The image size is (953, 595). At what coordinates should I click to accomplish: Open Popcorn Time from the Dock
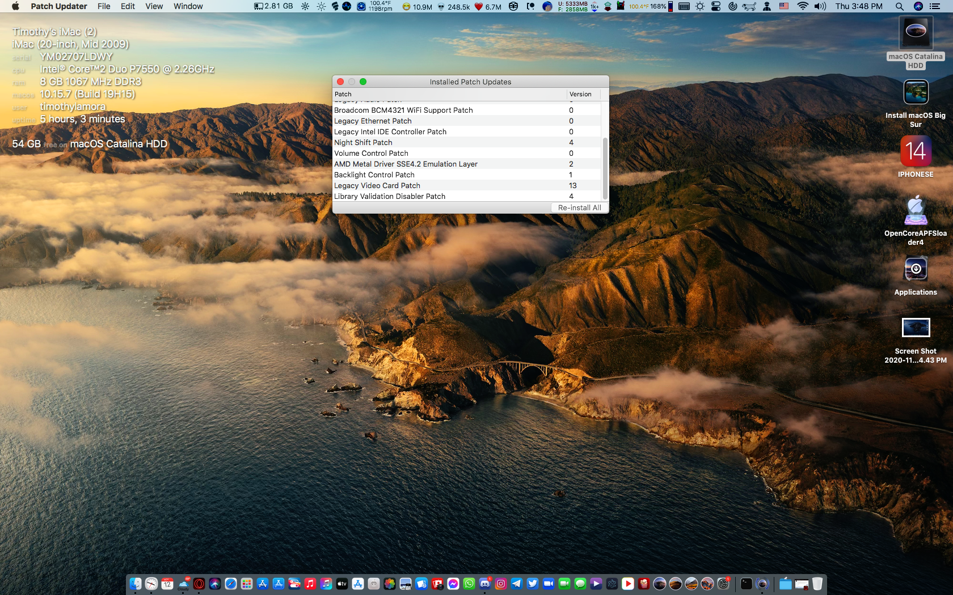[644, 584]
